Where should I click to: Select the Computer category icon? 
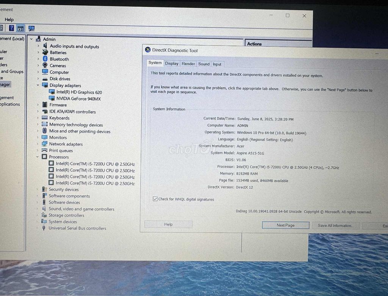coord(45,72)
